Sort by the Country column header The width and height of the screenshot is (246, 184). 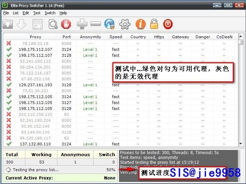pos(138,37)
